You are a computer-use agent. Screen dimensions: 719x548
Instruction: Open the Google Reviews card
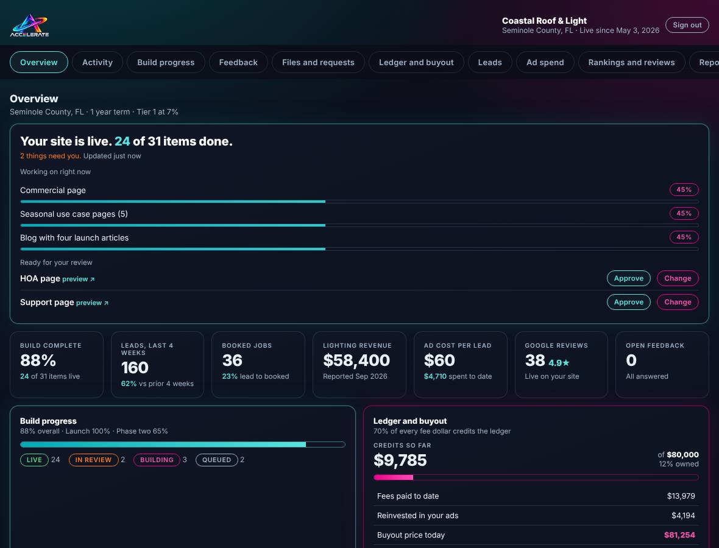pos(561,365)
